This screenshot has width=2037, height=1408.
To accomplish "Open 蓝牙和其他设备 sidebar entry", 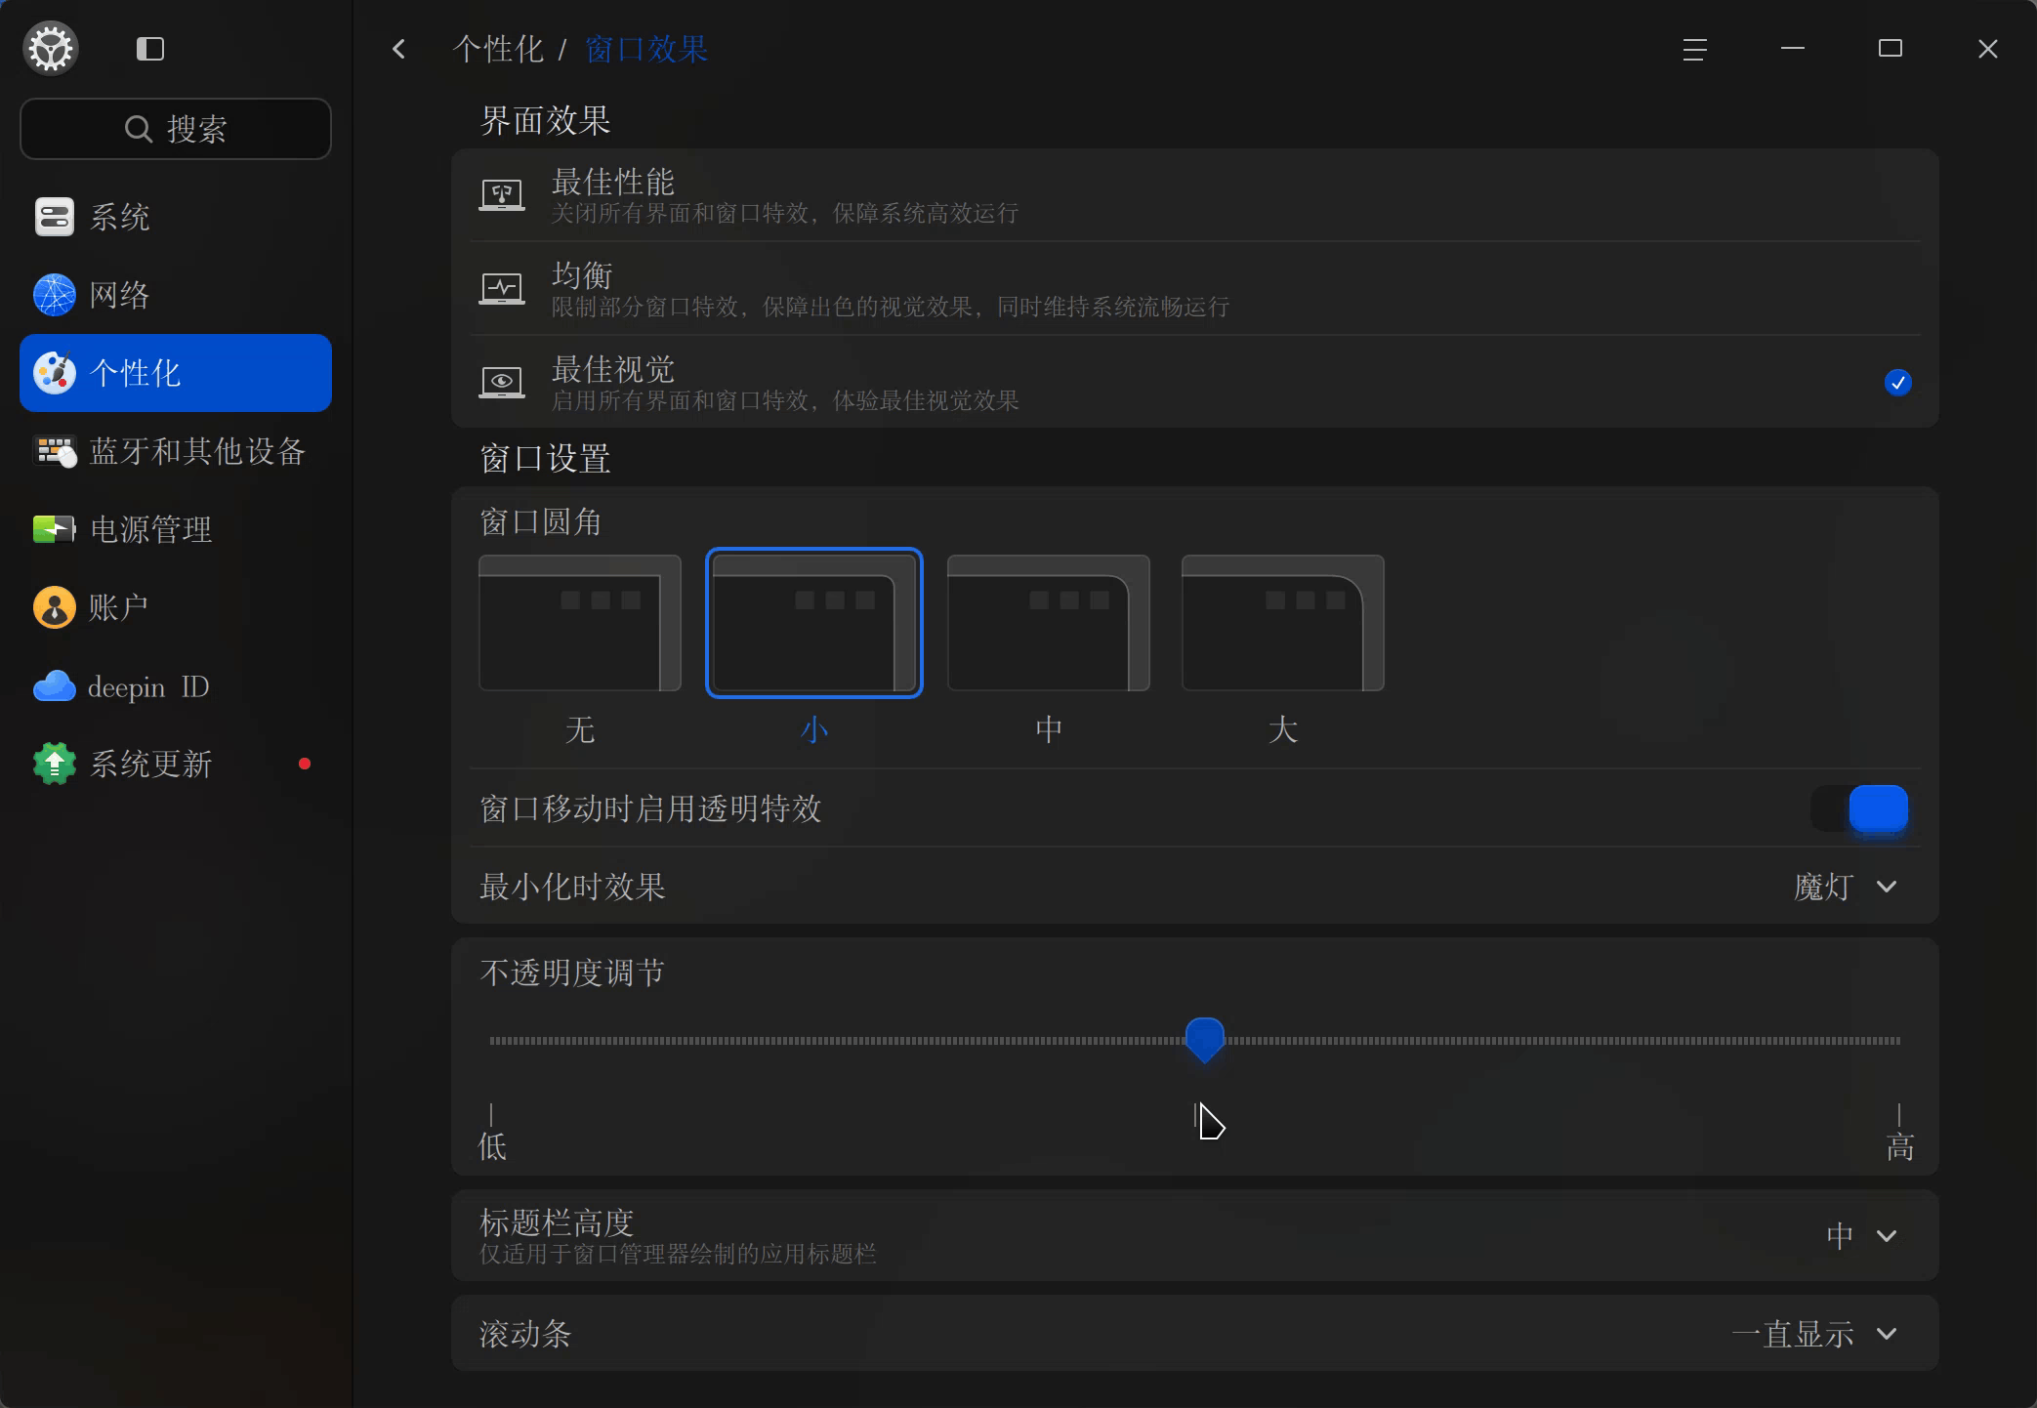I will (176, 451).
